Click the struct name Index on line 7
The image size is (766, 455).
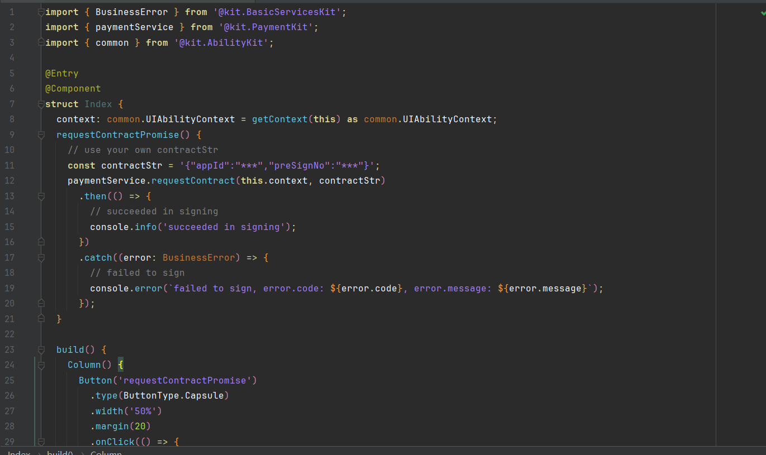(98, 104)
